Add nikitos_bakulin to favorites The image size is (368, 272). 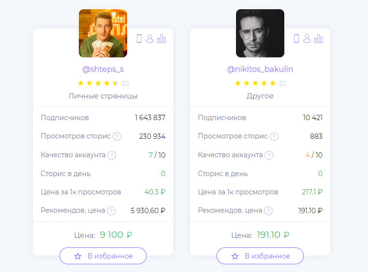[x=260, y=256]
